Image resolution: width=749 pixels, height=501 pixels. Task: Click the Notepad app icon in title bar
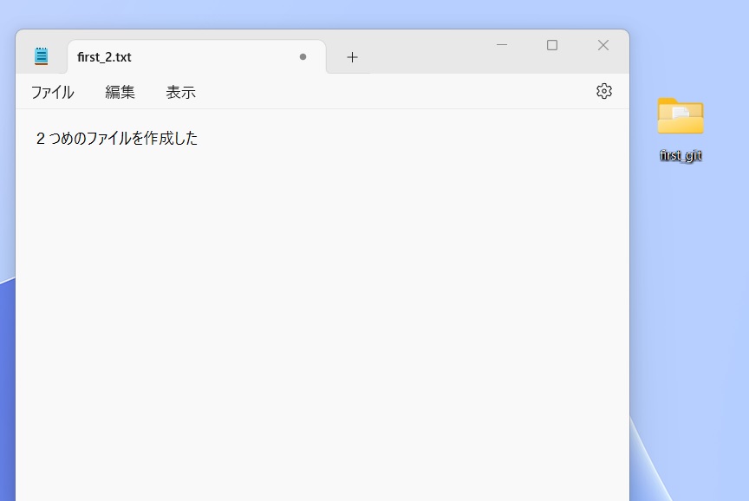pyautogui.click(x=42, y=56)
